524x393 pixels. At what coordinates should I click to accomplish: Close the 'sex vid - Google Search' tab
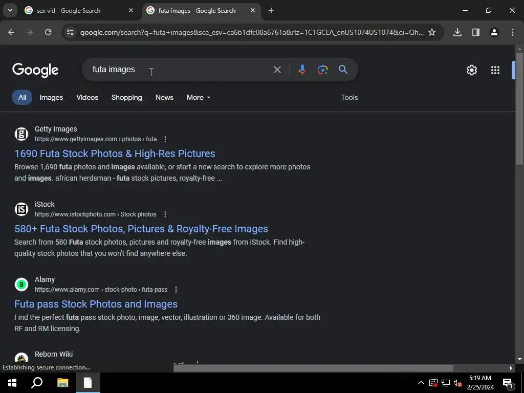pyautogui.click(x=131, y=10)
